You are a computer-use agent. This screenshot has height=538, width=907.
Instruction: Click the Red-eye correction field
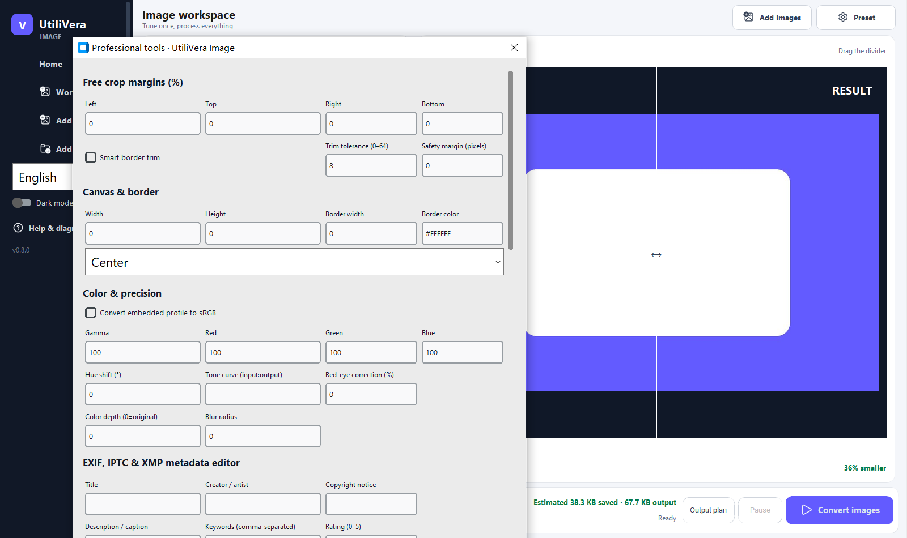(x=371, y=394)
